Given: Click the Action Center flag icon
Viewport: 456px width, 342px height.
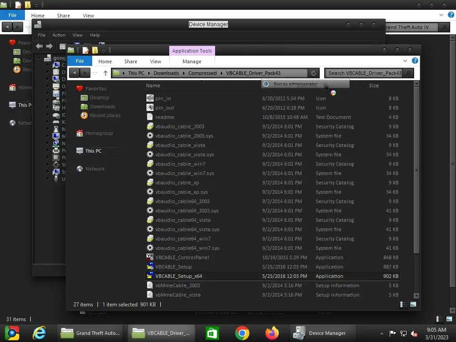Looking at the screenshot, I should point(392,333).
